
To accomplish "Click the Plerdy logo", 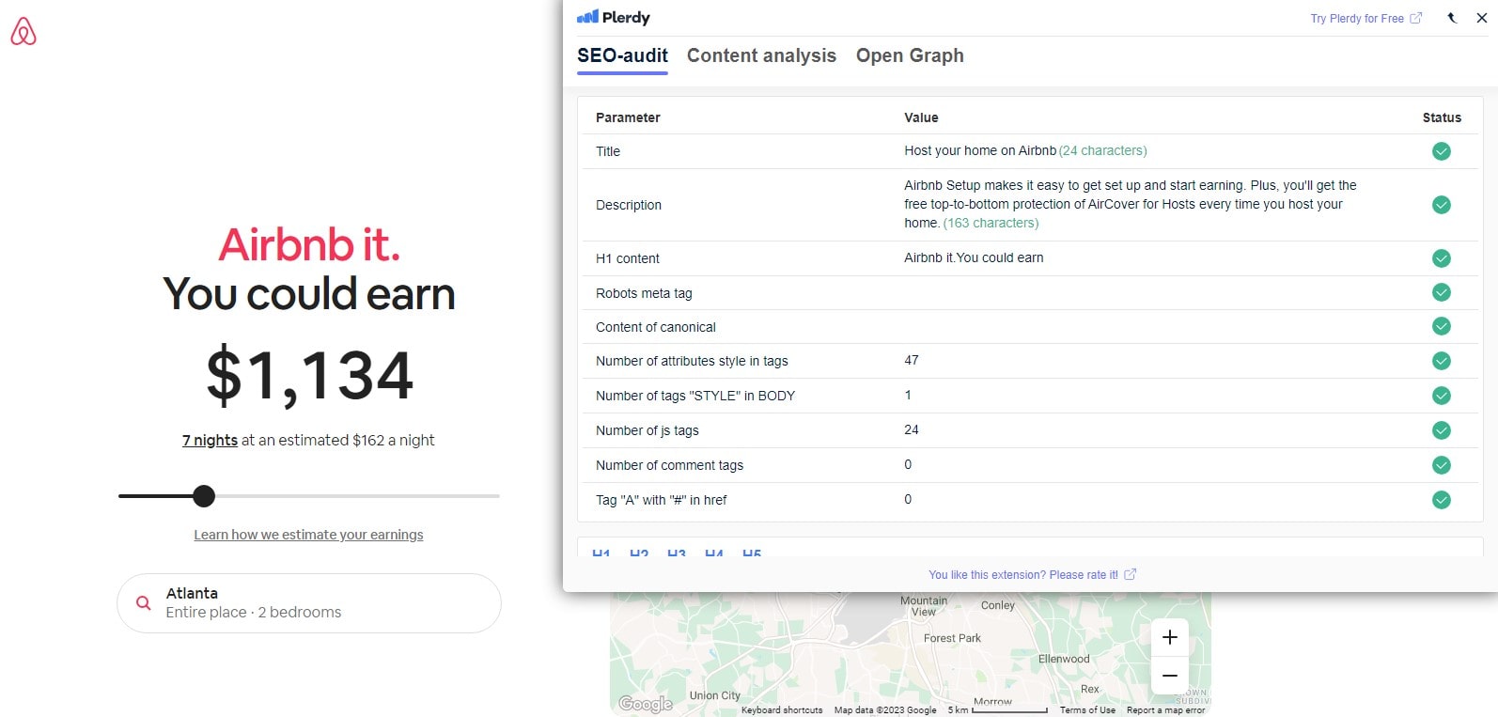I will [614, 17].
